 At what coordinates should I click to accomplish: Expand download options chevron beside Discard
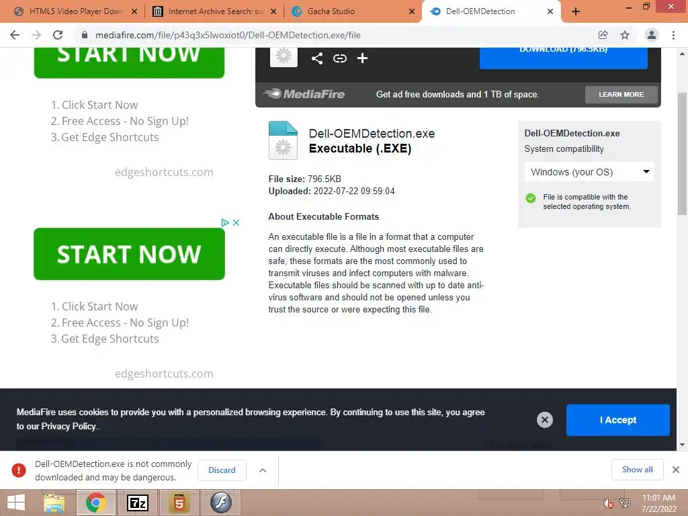263,470
